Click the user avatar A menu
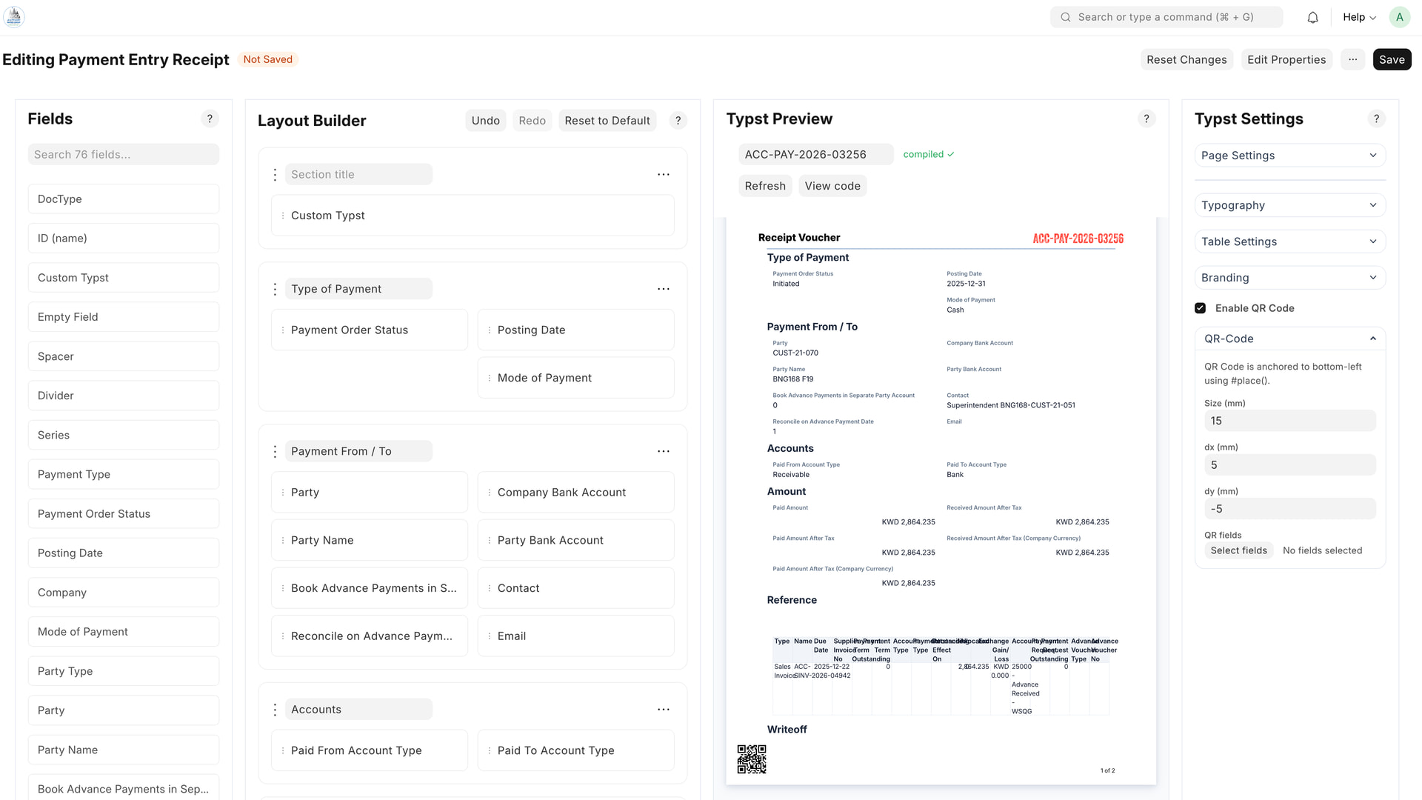Screen dimensions: 1422x800 coord(1399,17)
